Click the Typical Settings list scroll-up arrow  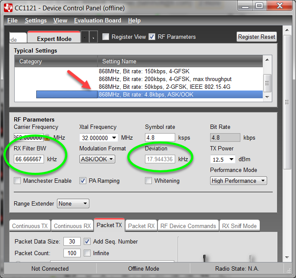pyautogui.click(x=267, y=60)
